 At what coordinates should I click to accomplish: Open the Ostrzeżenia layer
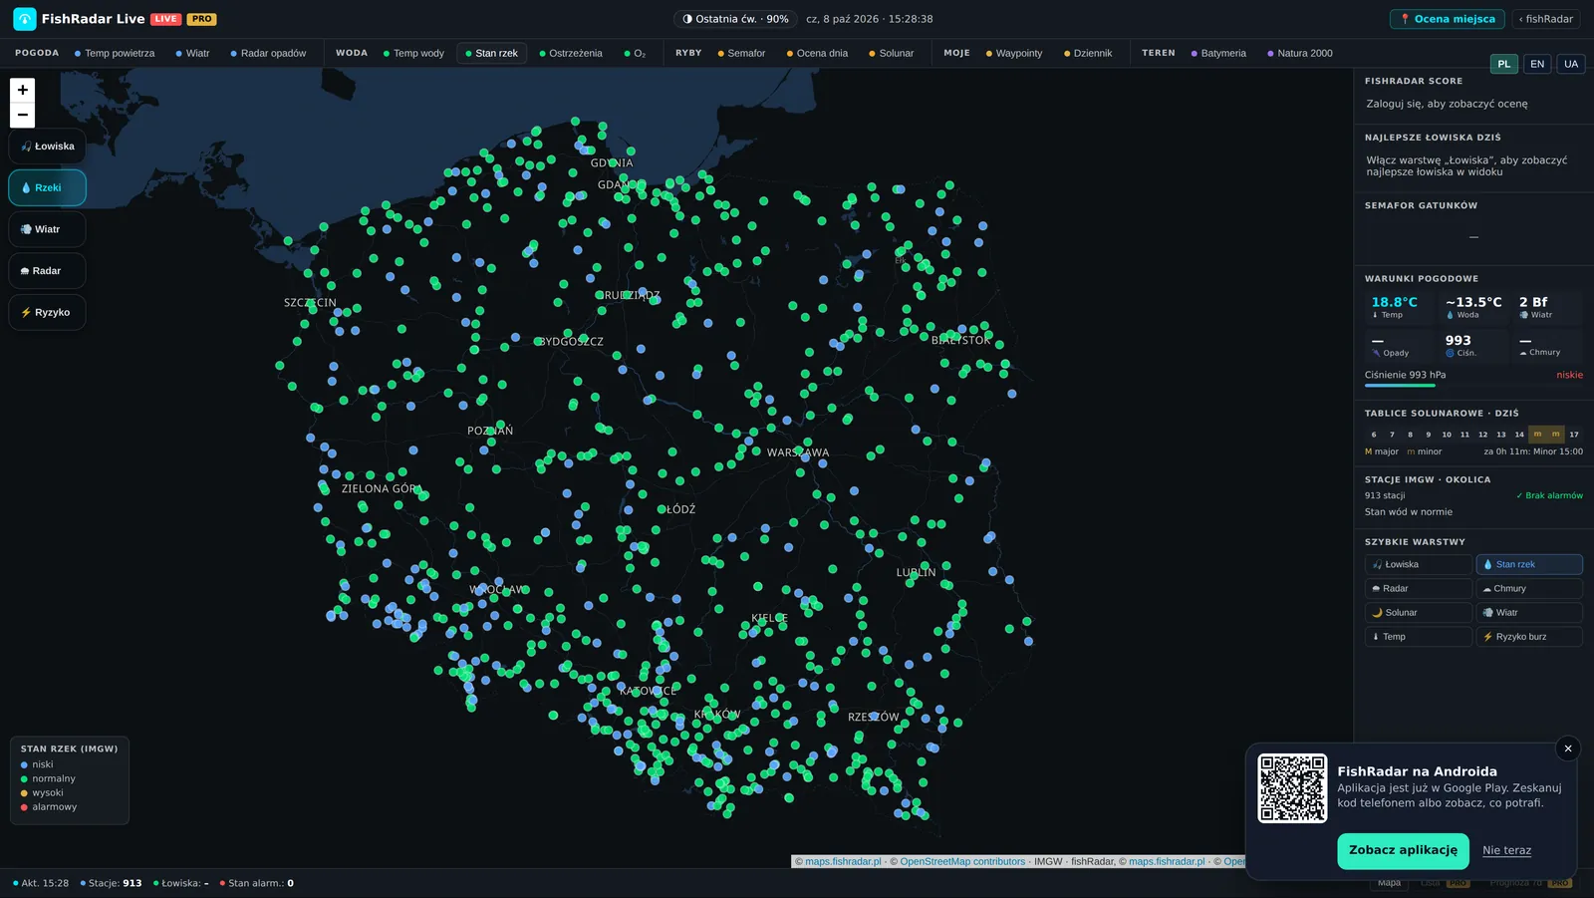571,54
